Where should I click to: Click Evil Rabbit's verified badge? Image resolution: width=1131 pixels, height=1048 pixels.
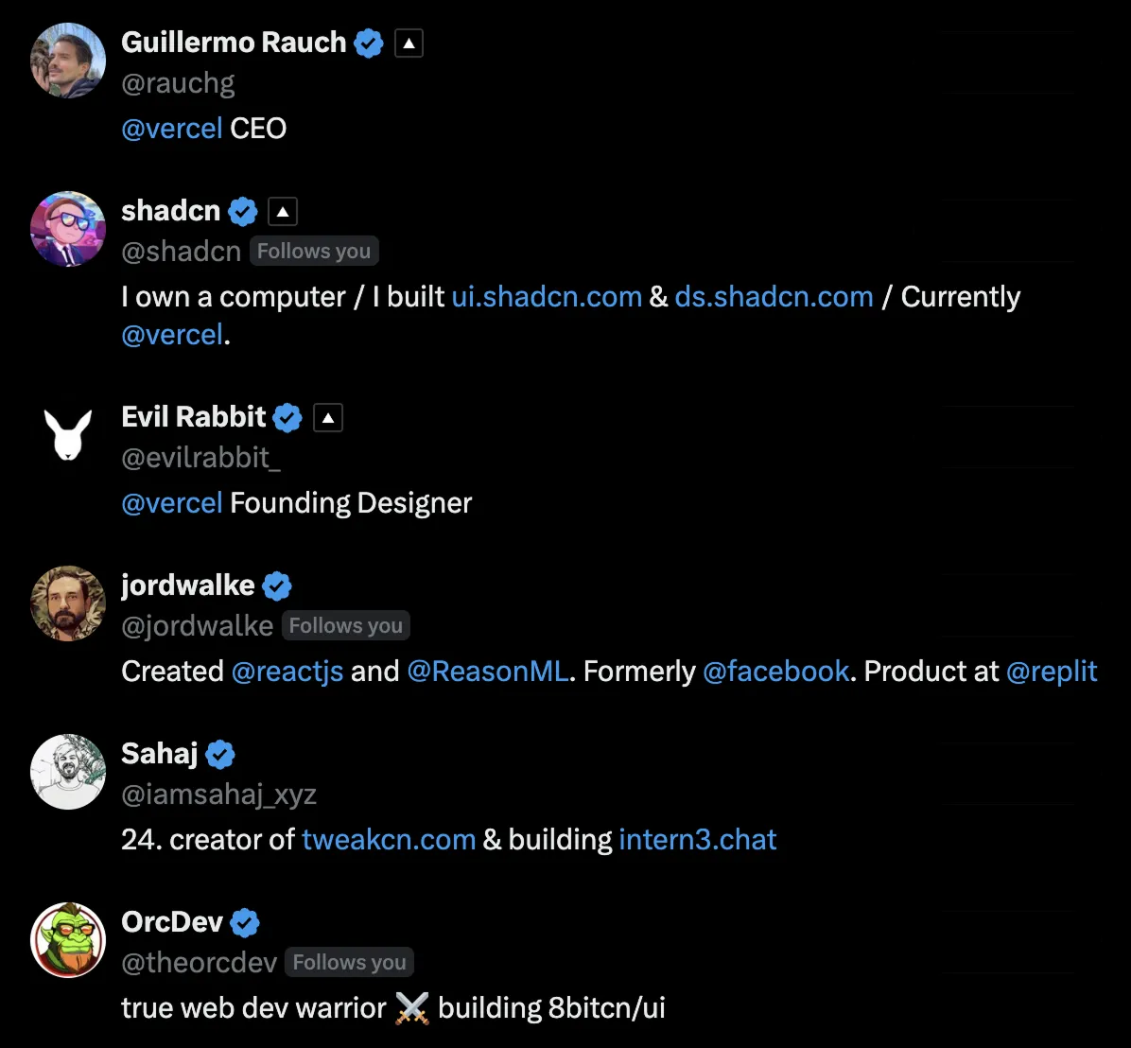(287, 418)
